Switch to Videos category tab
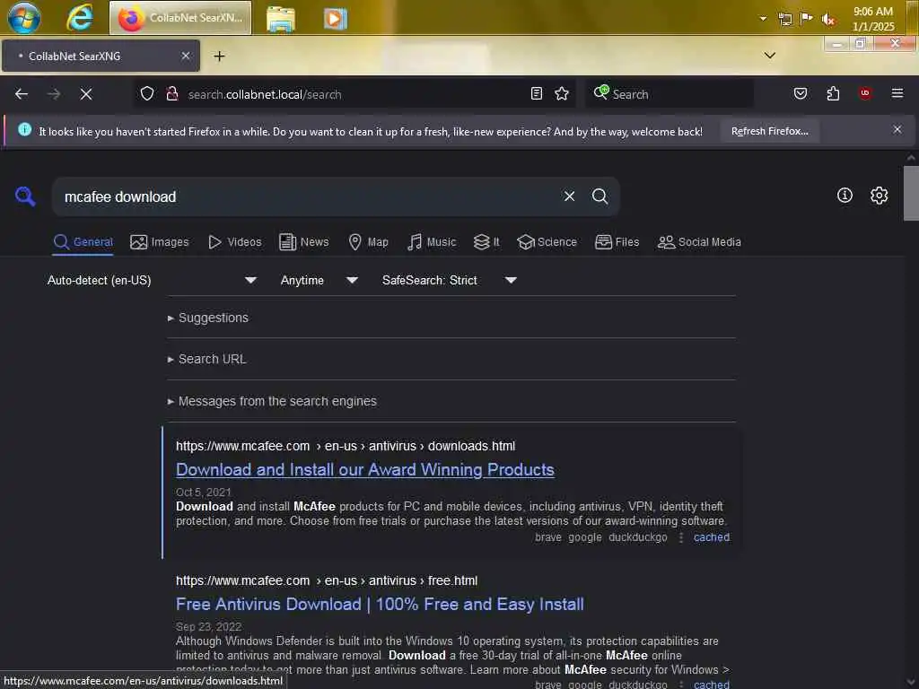The width and height of the screenshot is (919, 689). [234, 242]
